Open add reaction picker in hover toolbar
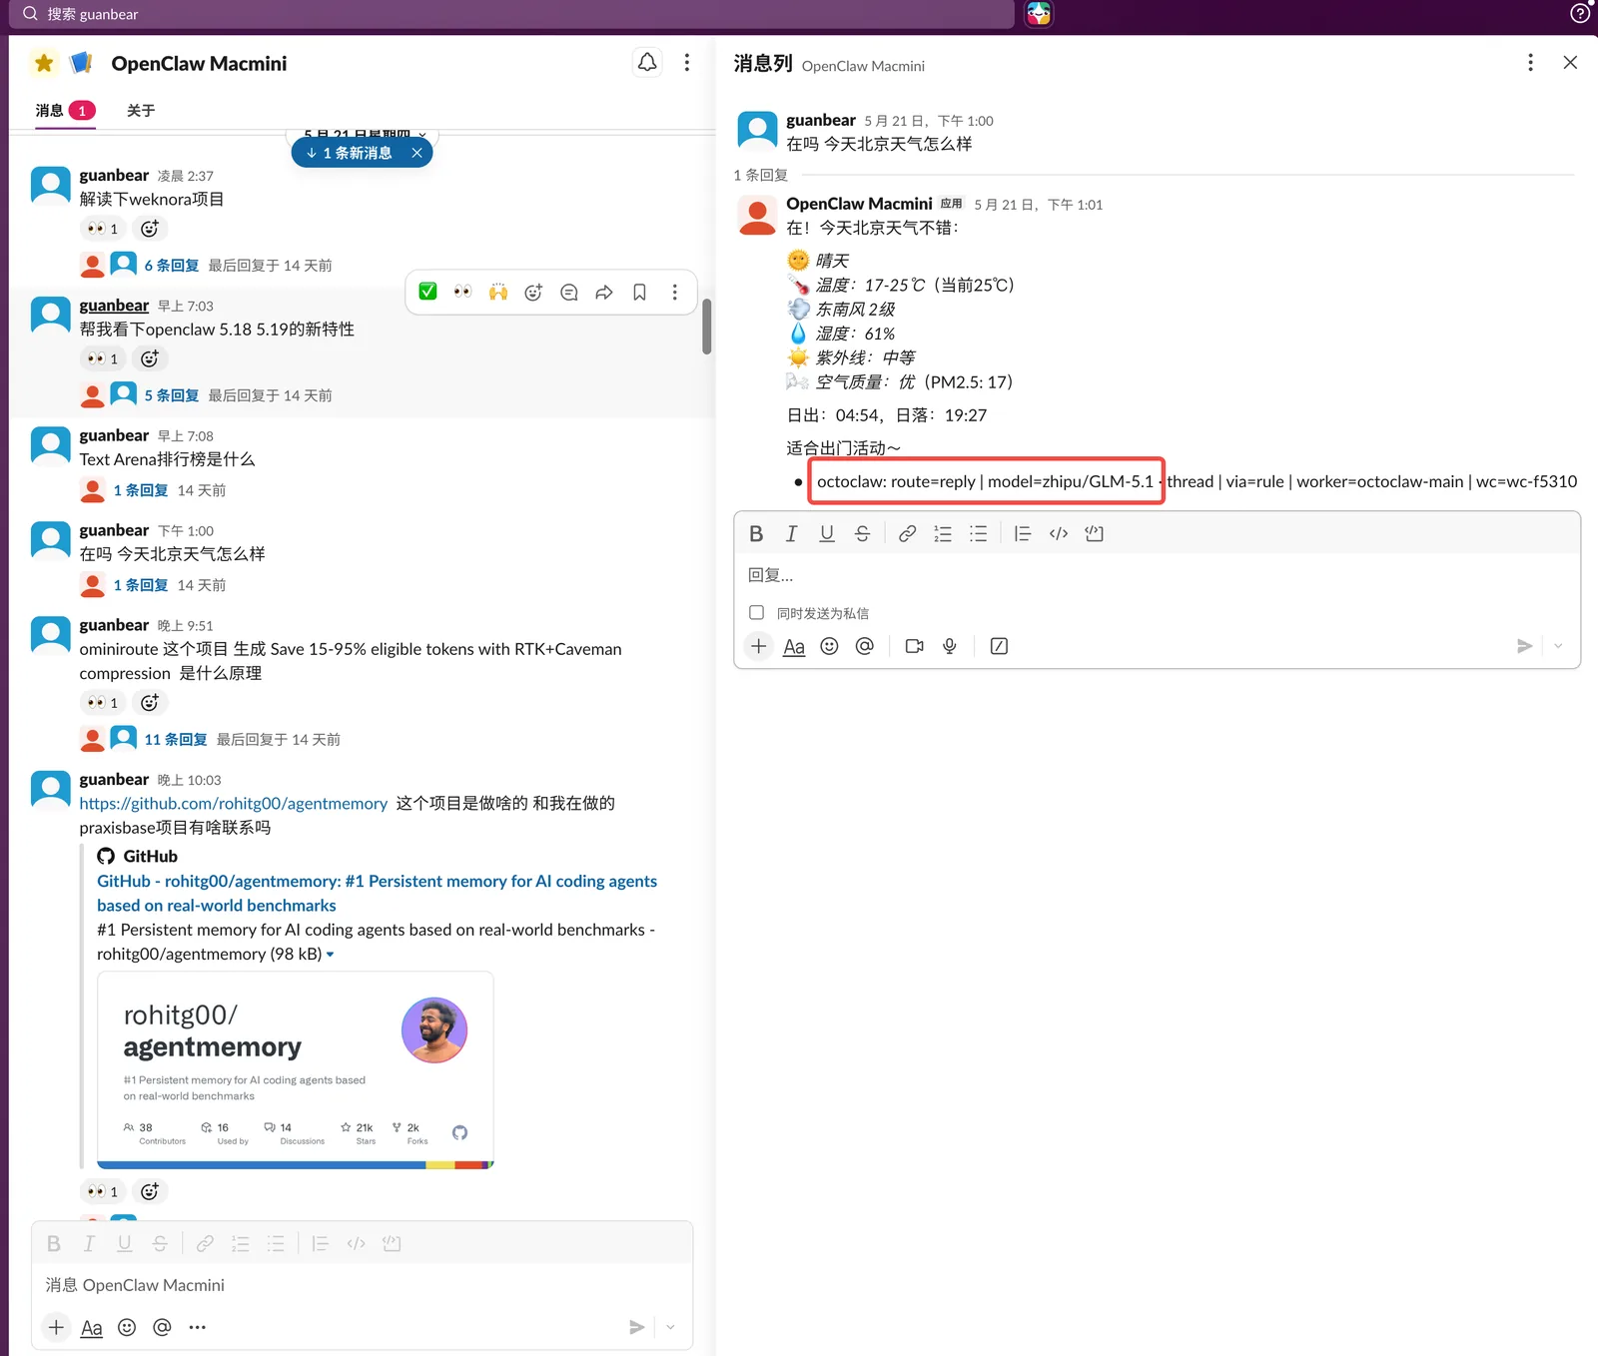 (533, 292)
